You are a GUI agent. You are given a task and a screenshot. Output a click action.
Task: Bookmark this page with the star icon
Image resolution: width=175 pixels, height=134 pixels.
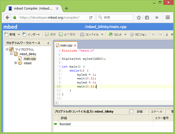coord(139,18)
